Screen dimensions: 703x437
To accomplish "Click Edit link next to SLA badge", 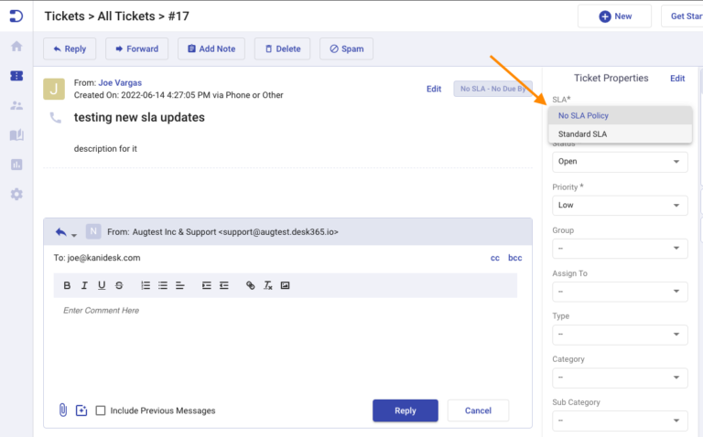I will tap(434, 89).
